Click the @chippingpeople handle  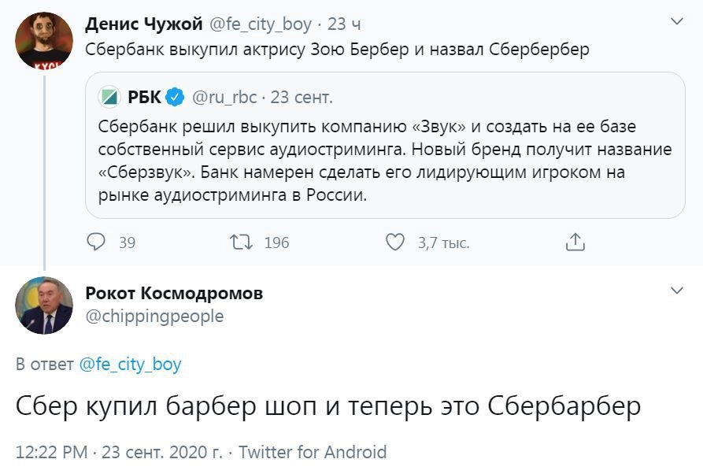tap(154, 316)
